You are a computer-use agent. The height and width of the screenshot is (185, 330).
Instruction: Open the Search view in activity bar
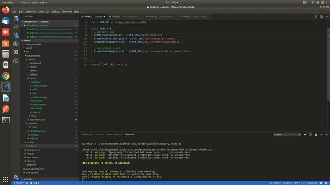(16, 27)
